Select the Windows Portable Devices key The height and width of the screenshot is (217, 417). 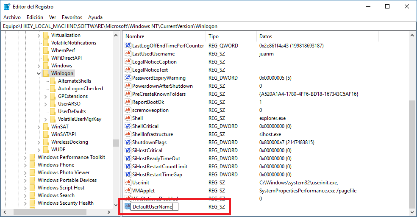point(67,180)
